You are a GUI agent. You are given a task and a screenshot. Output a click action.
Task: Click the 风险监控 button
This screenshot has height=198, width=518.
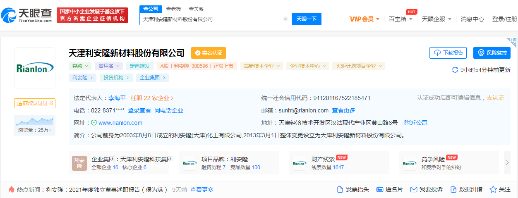492,53
